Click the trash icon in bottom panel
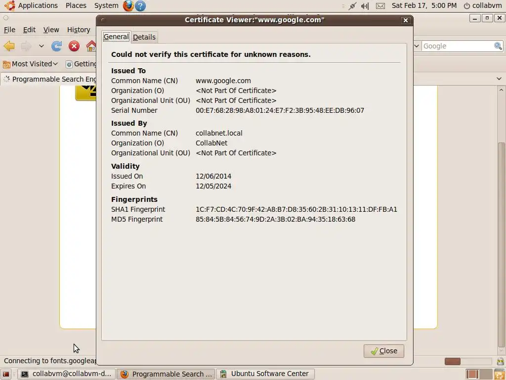This screenshot has width=506, height=380. (x=500, y=374)
